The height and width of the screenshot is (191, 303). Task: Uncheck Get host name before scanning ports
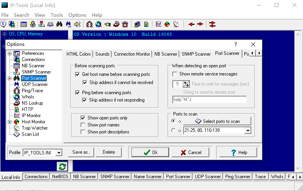tap(77, 74)
